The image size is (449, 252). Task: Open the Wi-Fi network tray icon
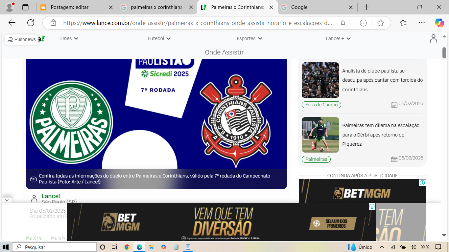[393, 247]
